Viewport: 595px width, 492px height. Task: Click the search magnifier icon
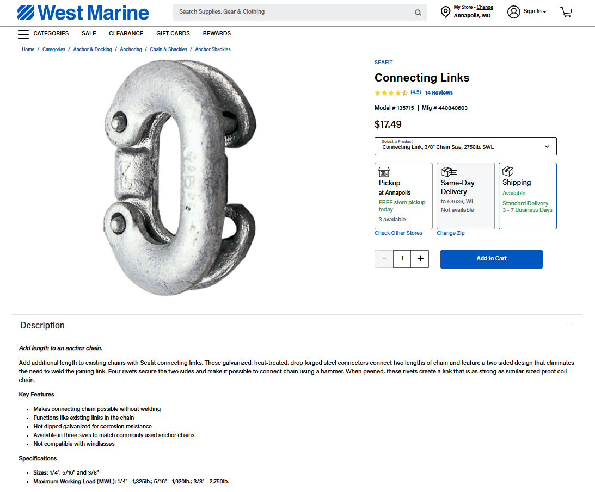coord(418,13)
